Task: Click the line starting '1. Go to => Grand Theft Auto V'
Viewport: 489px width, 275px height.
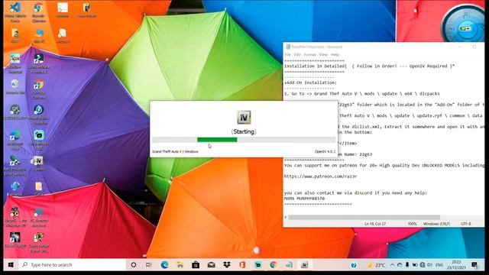Action: 361,93
